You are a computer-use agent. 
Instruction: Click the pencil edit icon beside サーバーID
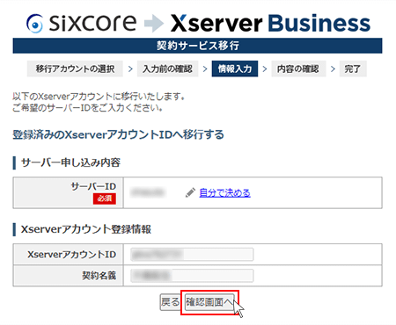click(190, 192)
